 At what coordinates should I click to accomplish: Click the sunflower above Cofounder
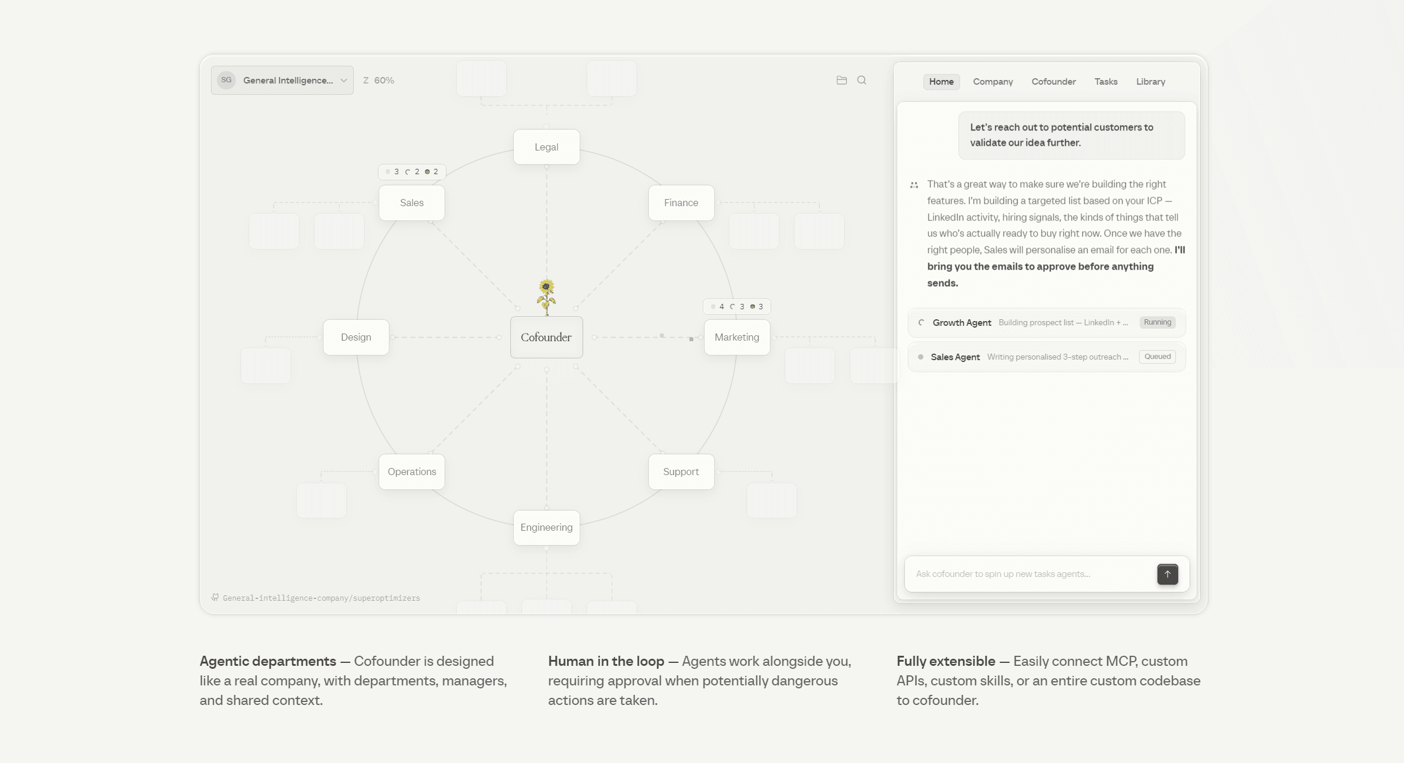click(546, 297)
